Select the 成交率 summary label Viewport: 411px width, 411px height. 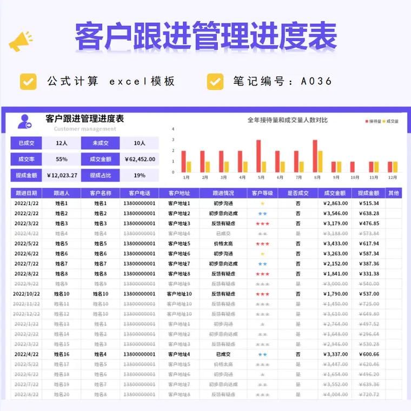[26, 159]
